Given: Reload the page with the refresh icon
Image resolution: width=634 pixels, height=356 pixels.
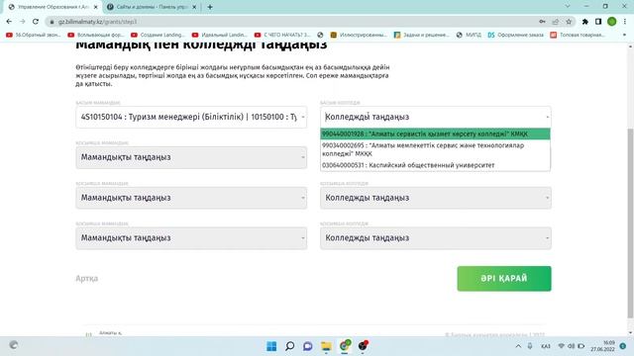Looking at the screenshot, I should (36, 22).
